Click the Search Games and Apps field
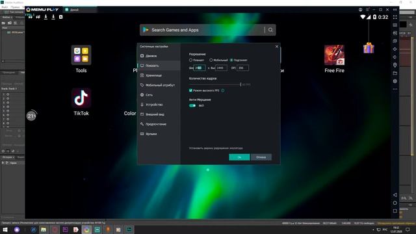The width and height of the screenshot is (416, 234). (x=207, y=30)
